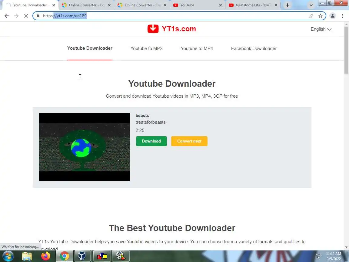Screen dimensions: 349x262
Task: Switch to the second Online Converter tab
Action: coord(142,5)
